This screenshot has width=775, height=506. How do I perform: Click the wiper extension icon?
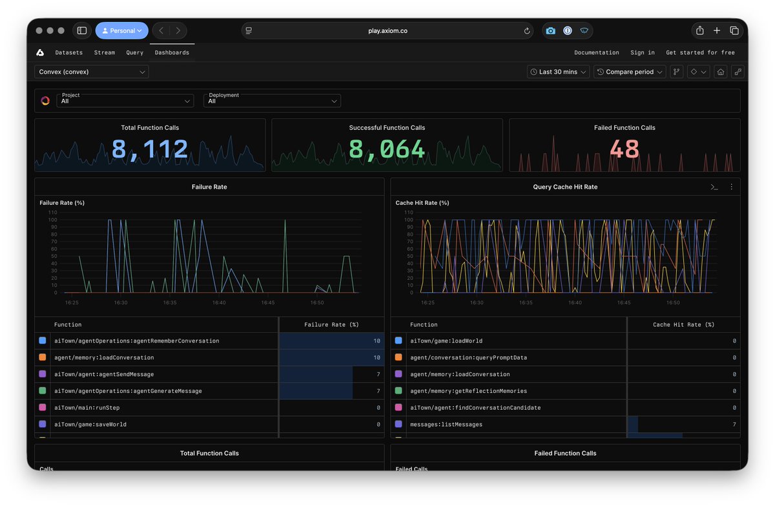coord(584,30)
